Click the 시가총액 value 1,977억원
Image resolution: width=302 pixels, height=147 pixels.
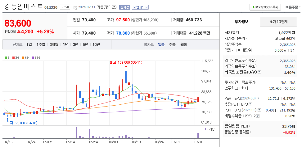[287, 33]
